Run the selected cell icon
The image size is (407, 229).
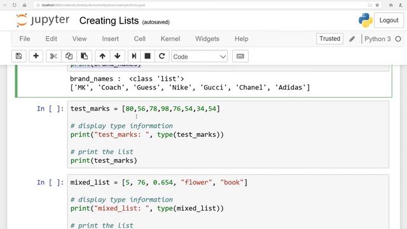(134, 56)
